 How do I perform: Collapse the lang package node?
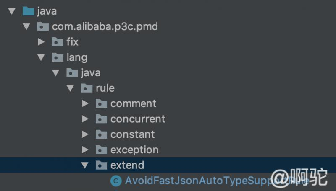click(x=41, y=57)
